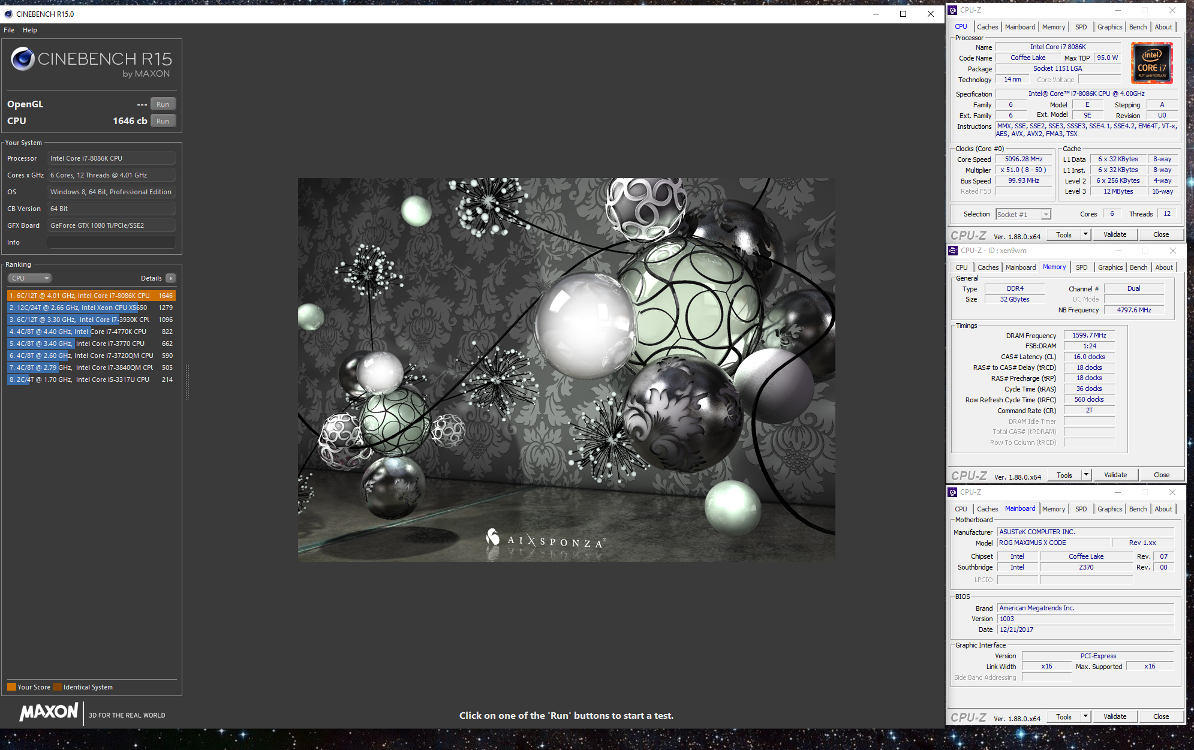The width and height of the screenshot is (1194, 750).
Task: Click Close button in Mainboard CPU-Z window
Action: (1161, 717)
